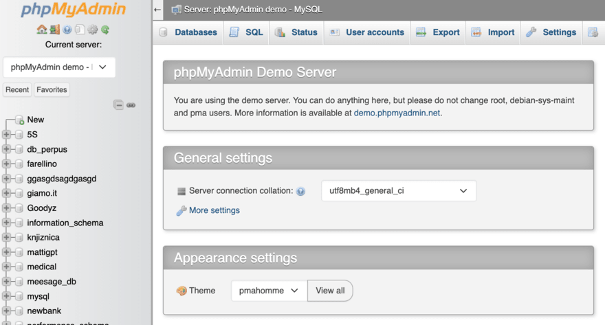Screen dimensions: 605x325
Task: Open the ggasgdsagdgasgd database name
Action: 62,179
